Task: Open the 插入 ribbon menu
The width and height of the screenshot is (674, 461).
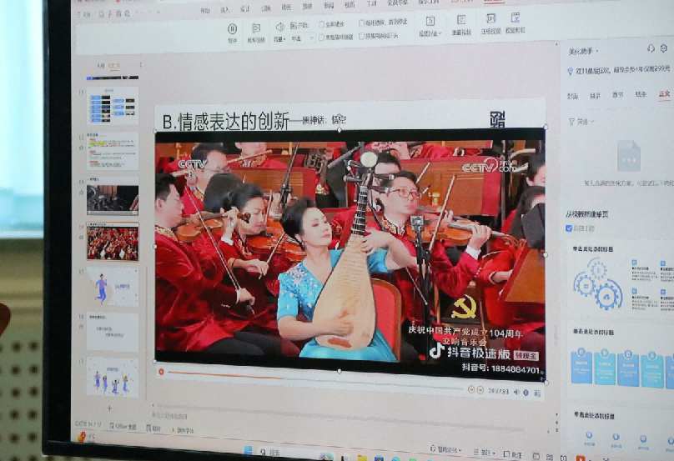Action: click(x=224, y=10)
